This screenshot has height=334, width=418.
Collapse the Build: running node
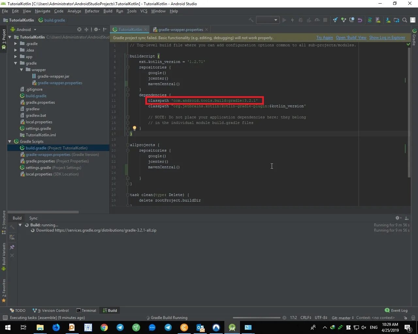tap(20, 225)
